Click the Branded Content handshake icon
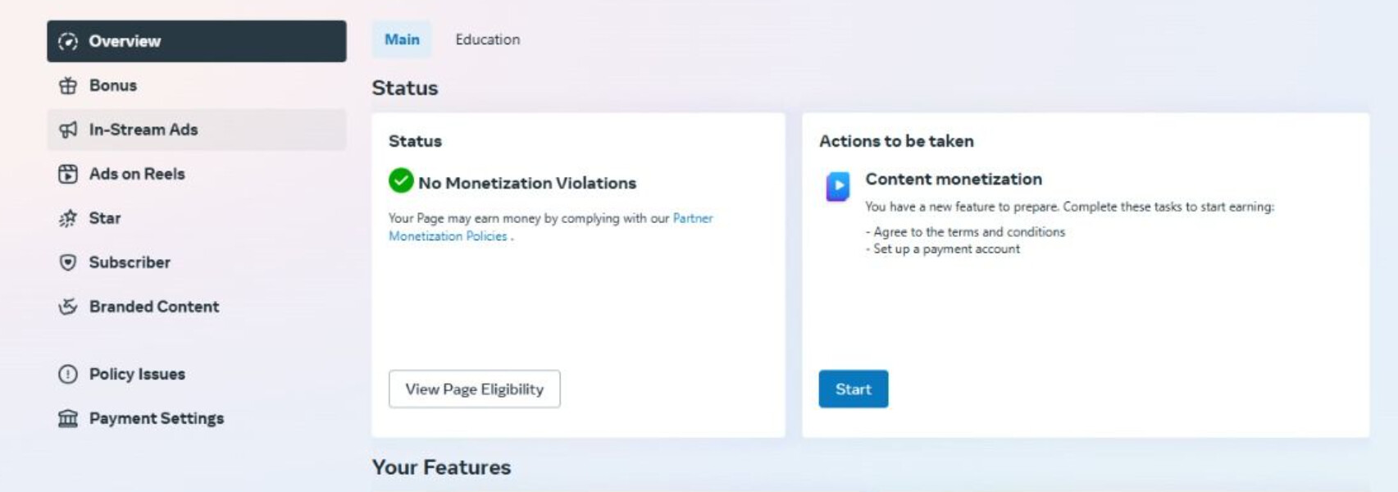 (x=68, y=307)
